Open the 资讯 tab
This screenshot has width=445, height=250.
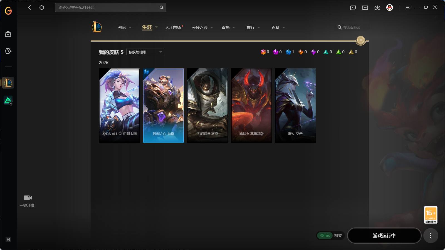pyautogui.click(x=122, y=27)
